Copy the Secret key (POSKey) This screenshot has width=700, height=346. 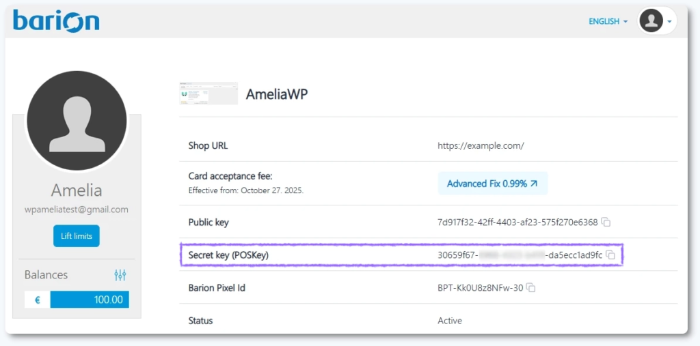611,255
